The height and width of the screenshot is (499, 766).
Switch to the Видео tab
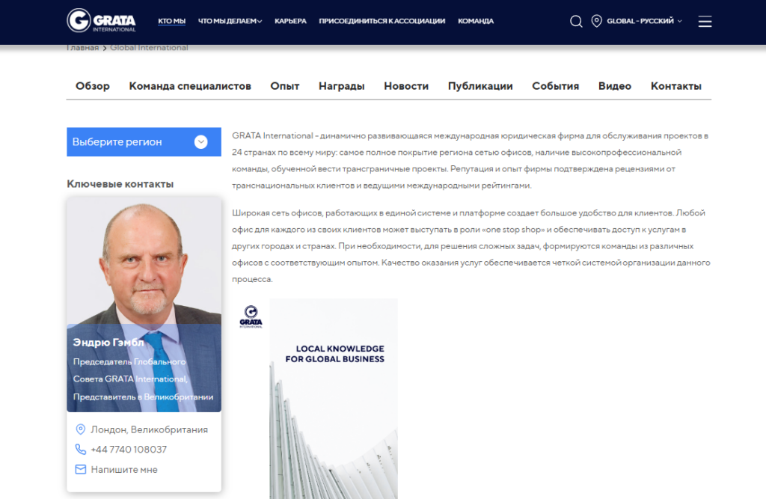coord(615,86)
